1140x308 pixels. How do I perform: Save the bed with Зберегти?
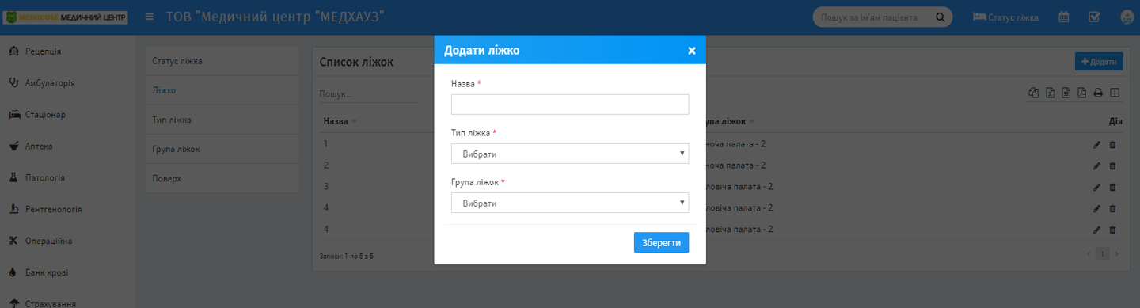click(661, 242)
